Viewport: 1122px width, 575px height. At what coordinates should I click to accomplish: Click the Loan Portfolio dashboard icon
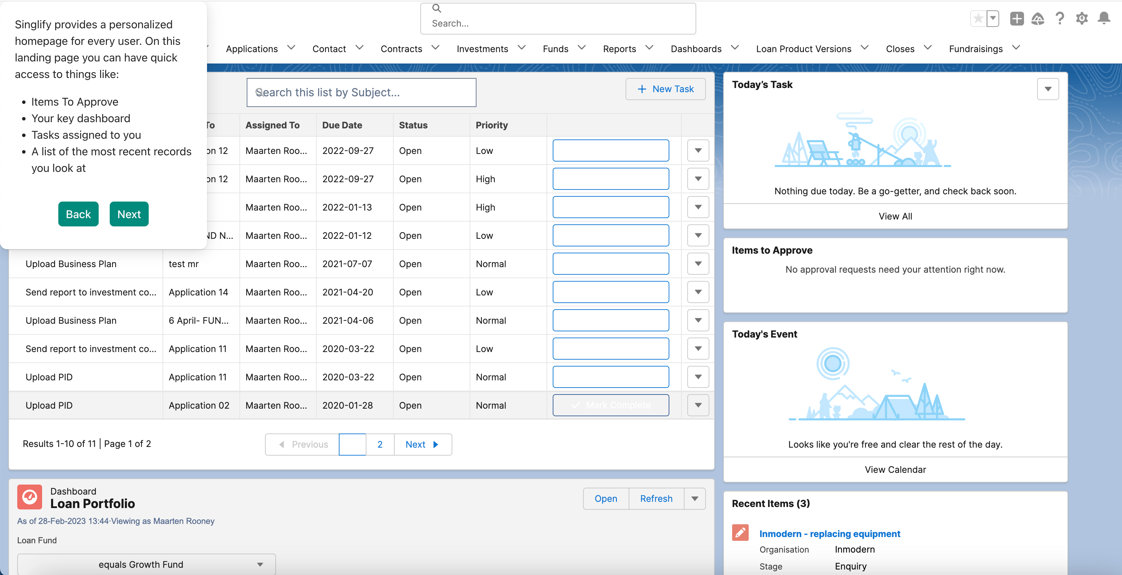tap(30, 497)
